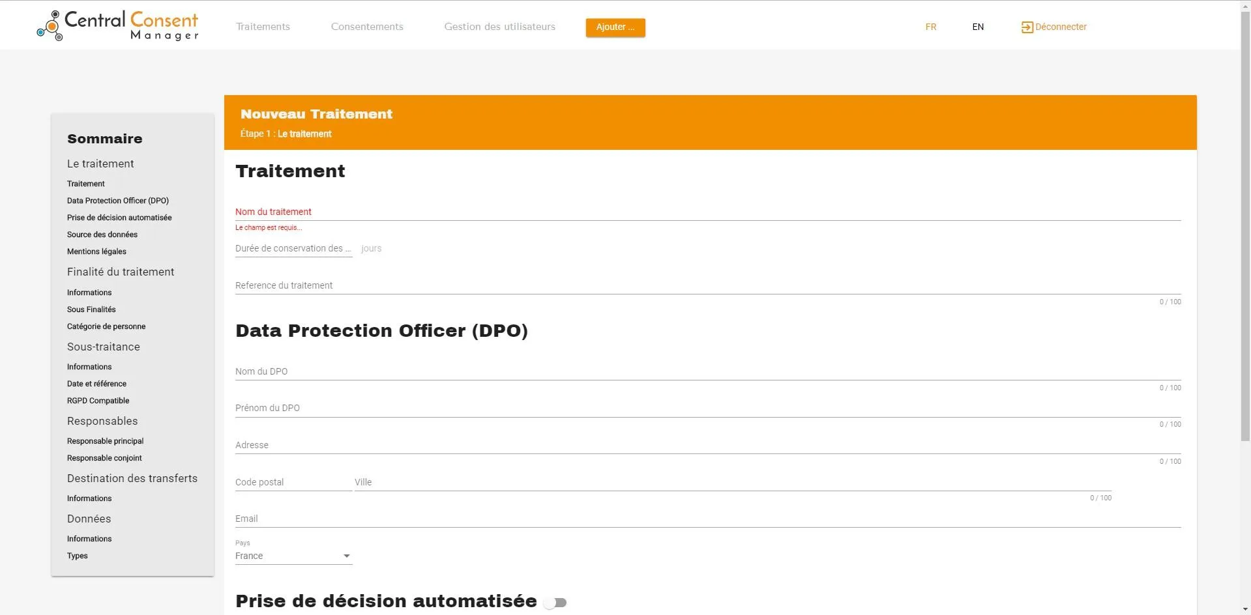Click the Déconnecter link

click(x=1061, y=27)
